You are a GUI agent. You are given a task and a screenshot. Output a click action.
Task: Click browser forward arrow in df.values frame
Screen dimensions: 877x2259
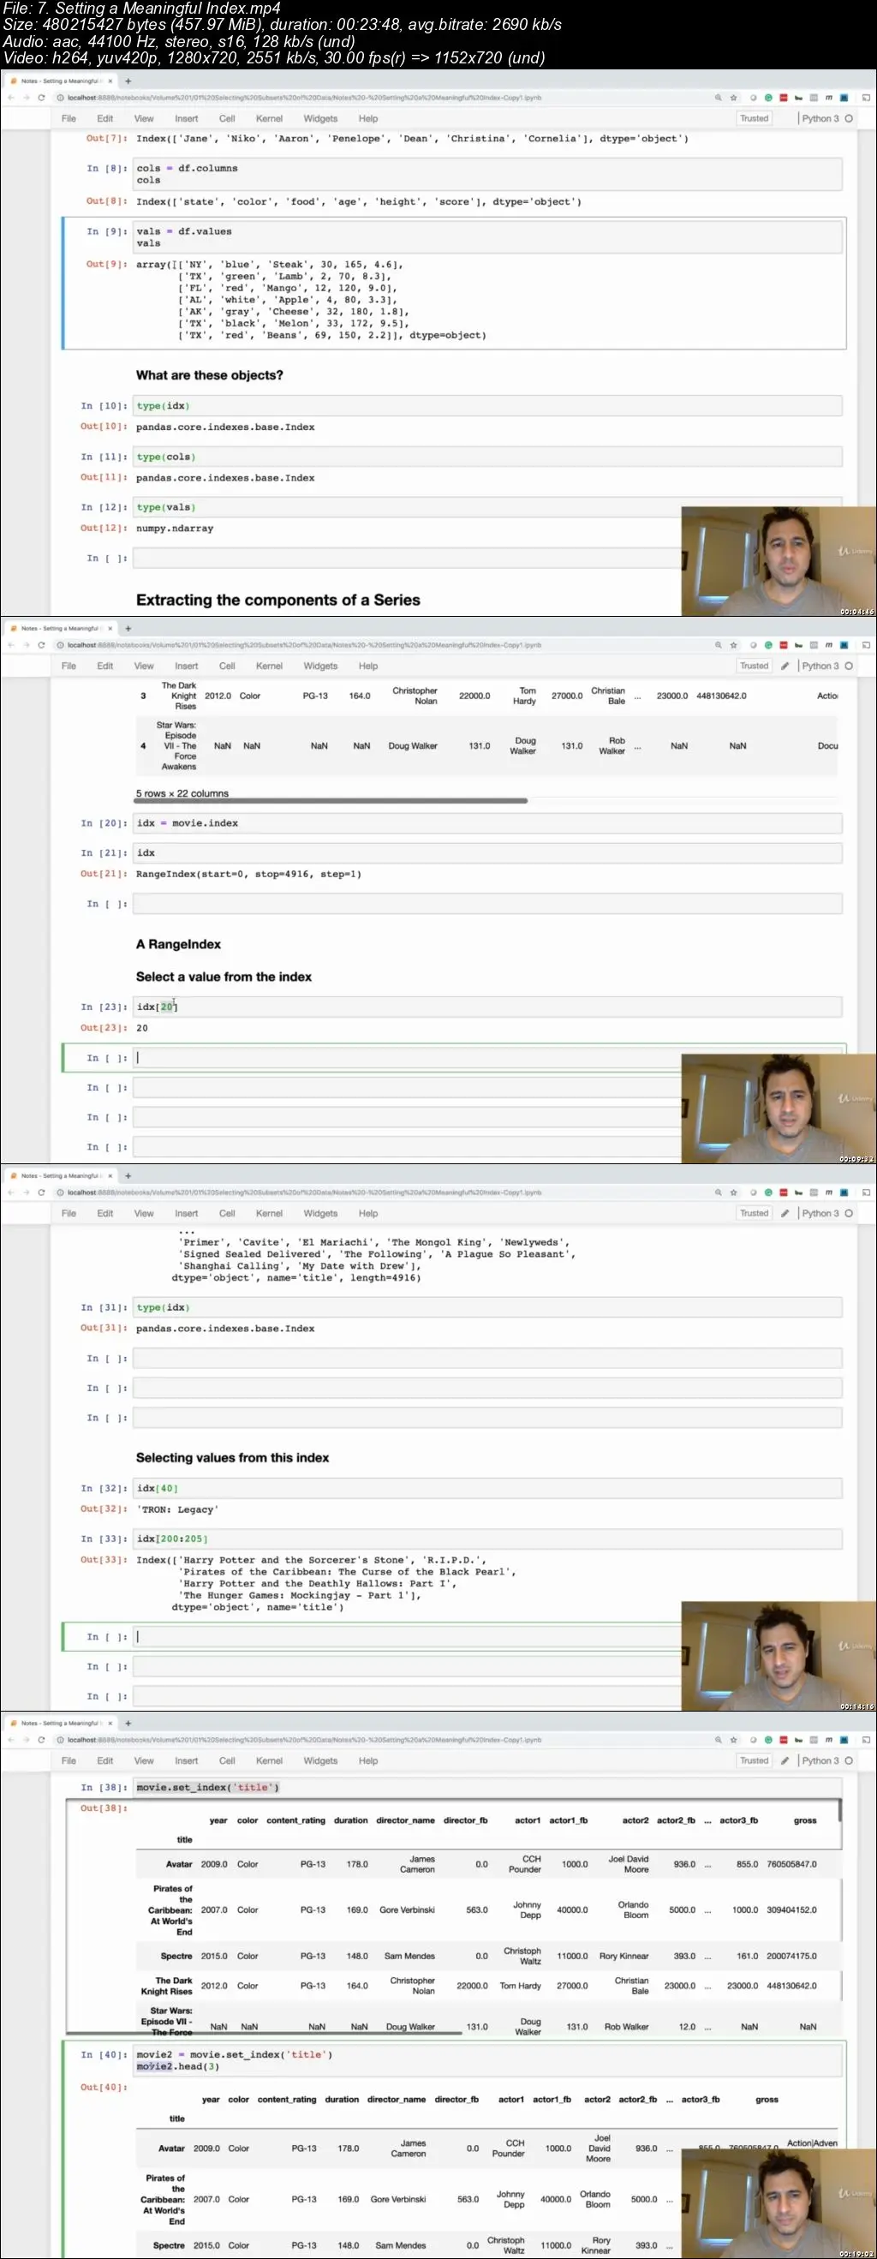[26, 98]
